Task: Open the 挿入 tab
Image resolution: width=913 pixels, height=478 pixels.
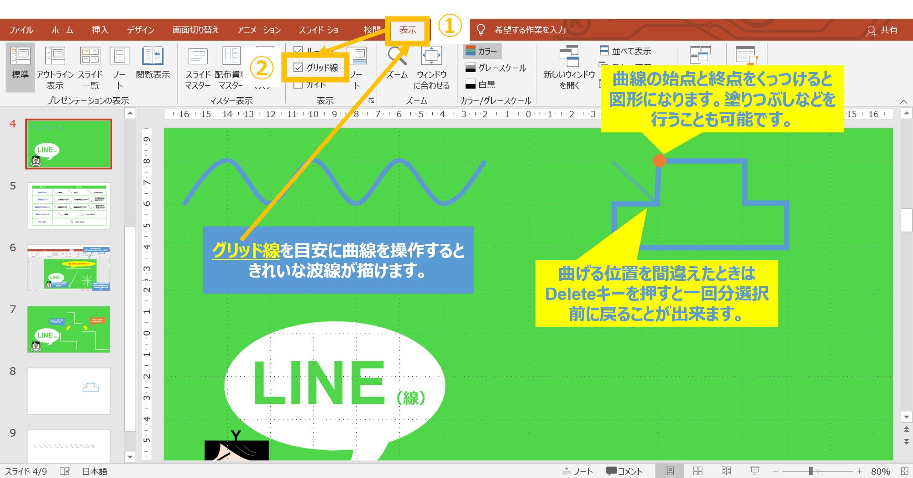Action: click(100, 30)
